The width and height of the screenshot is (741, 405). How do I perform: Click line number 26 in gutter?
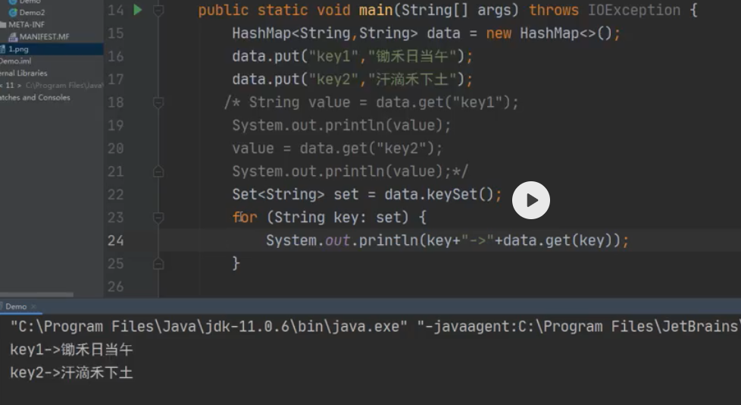coord(115,287)
